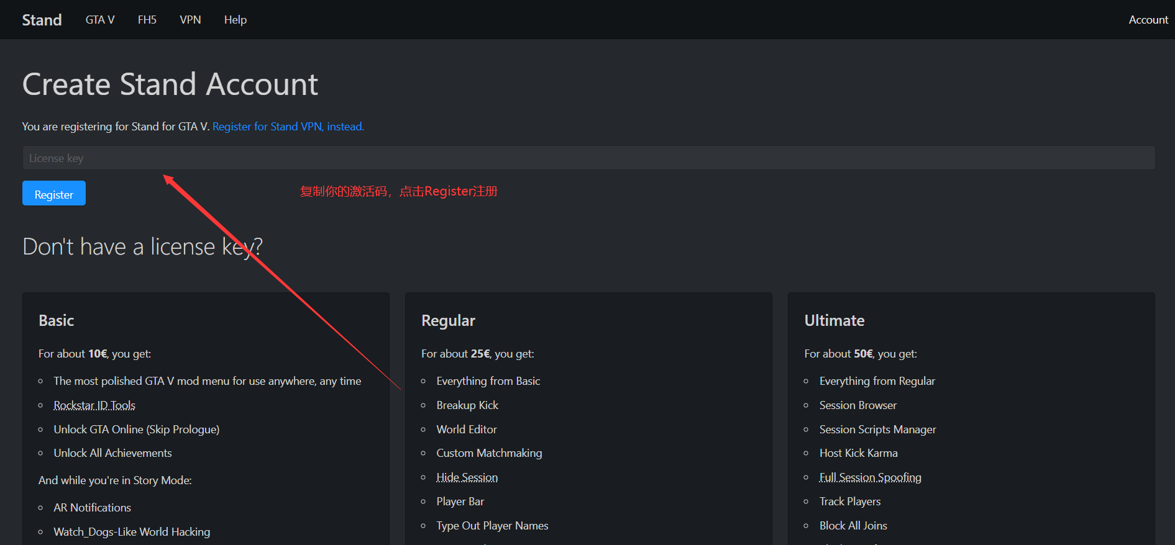1175x545 pixels.
Task: Select the 'Create Stand Account' heading
Action: click(x=170, y=84)
